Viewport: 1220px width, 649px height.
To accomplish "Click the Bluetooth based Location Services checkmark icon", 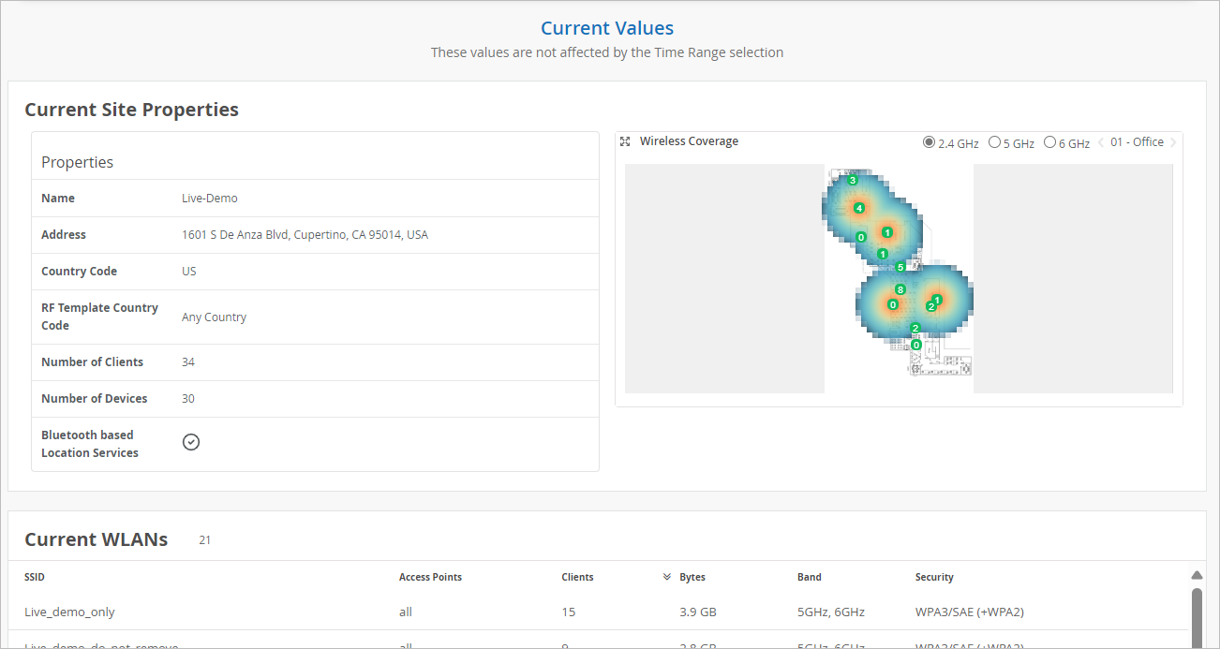I will pyautogui.click(x=191, y=442).
